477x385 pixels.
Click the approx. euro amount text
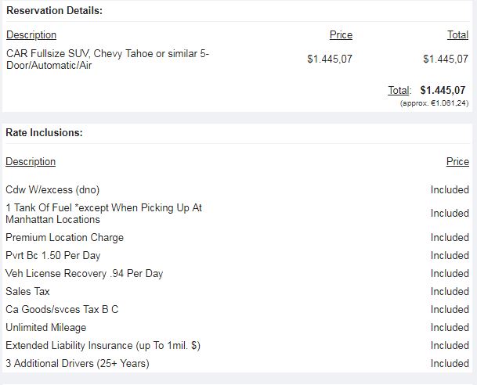click(x=434, y=103)
